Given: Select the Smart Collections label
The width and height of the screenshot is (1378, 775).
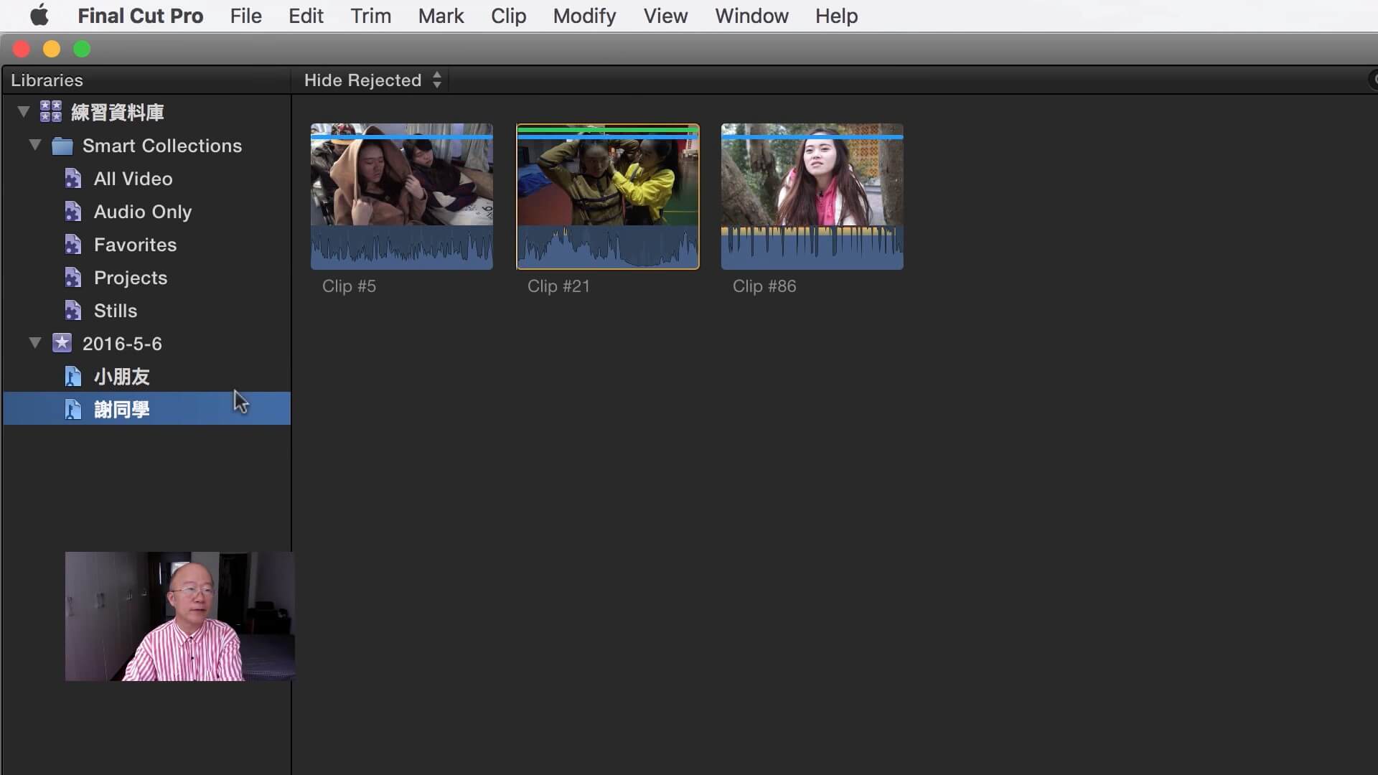Looking at the screenshot, I should pyautogui.click(x=162, y=146).
